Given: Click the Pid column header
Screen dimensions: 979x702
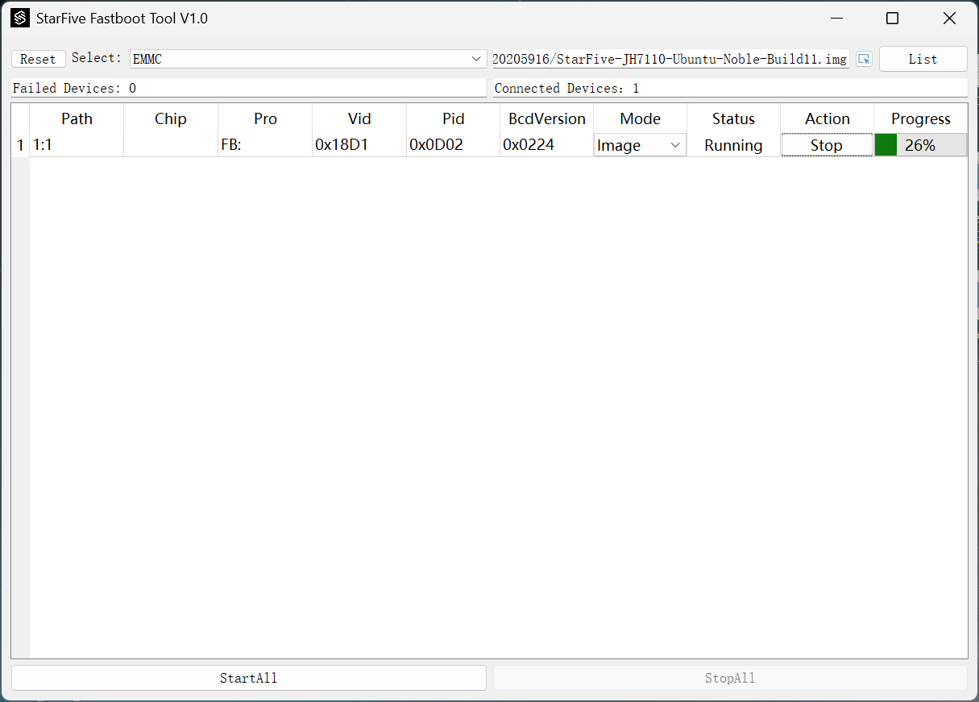Looking at the screenshot, I should [x=454, y=118].
